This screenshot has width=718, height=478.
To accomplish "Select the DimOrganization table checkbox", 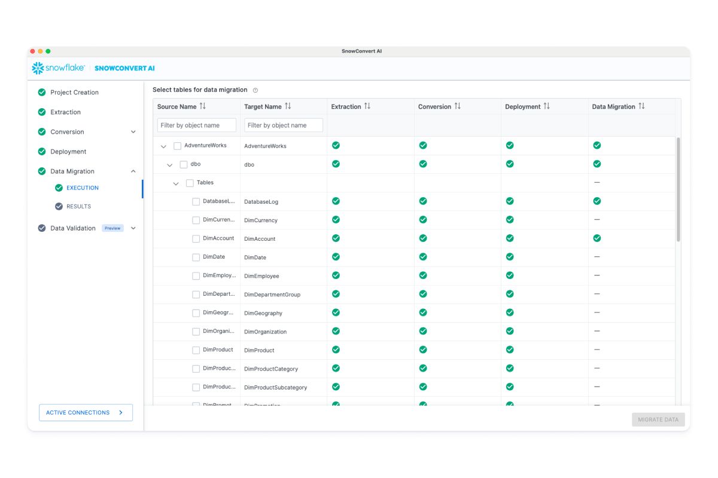I will click(196, 332).
